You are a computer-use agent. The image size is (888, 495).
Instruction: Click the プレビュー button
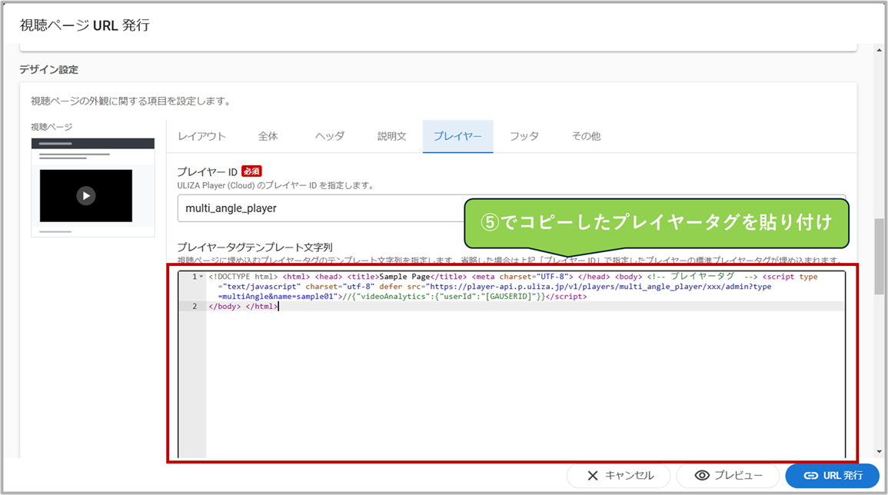[728, 476]
